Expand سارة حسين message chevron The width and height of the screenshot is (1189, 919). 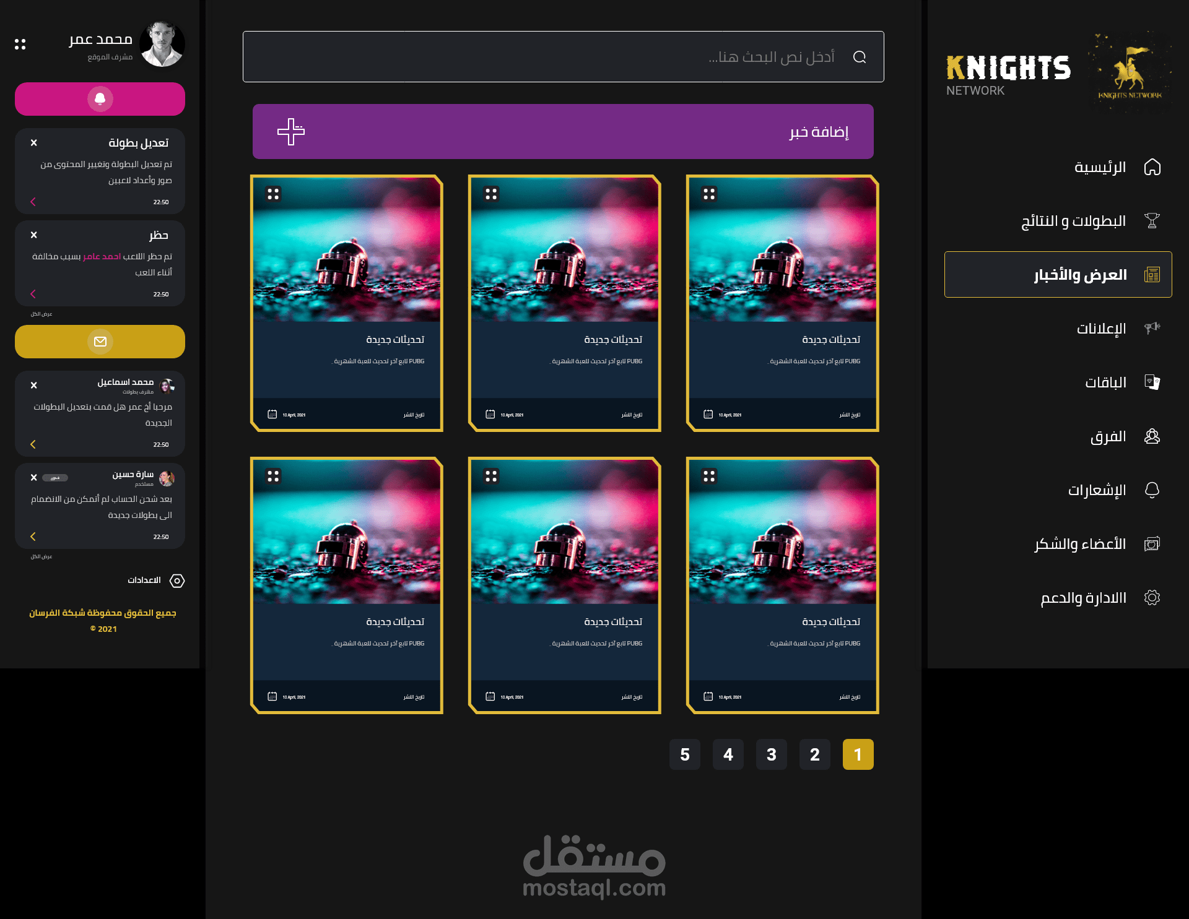(x=33, y=537)
